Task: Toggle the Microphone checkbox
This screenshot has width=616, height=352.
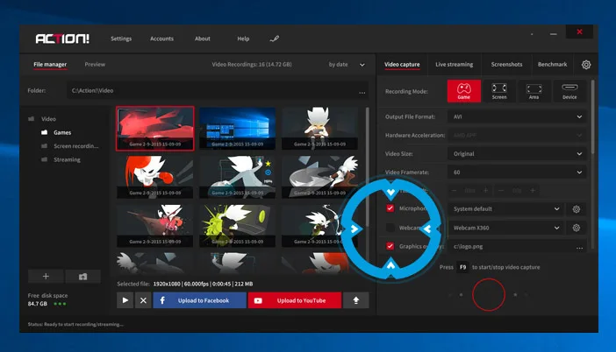Action: (390, 208)
